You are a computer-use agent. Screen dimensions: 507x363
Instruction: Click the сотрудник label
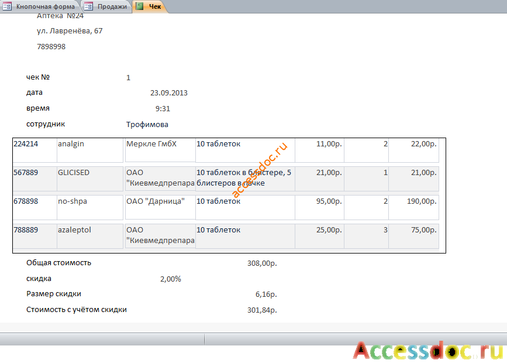point(46,124)
